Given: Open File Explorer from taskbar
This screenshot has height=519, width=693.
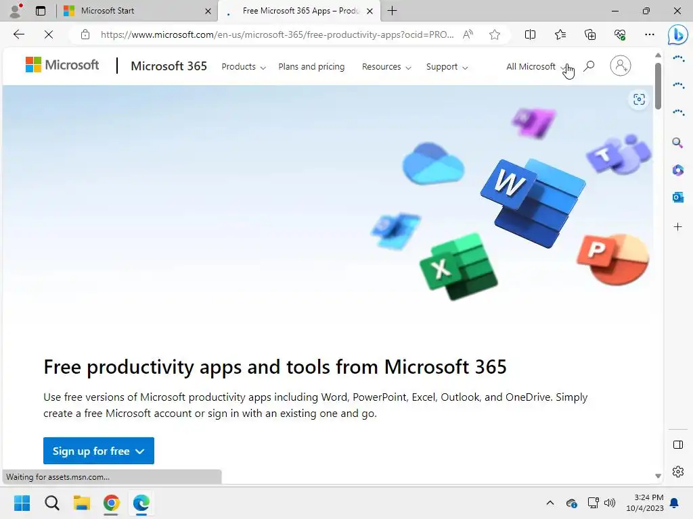Looking at the screenshot, I should (82, 503).
